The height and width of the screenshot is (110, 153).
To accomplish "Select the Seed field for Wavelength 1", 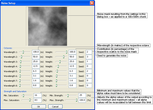I will point(89,52).
